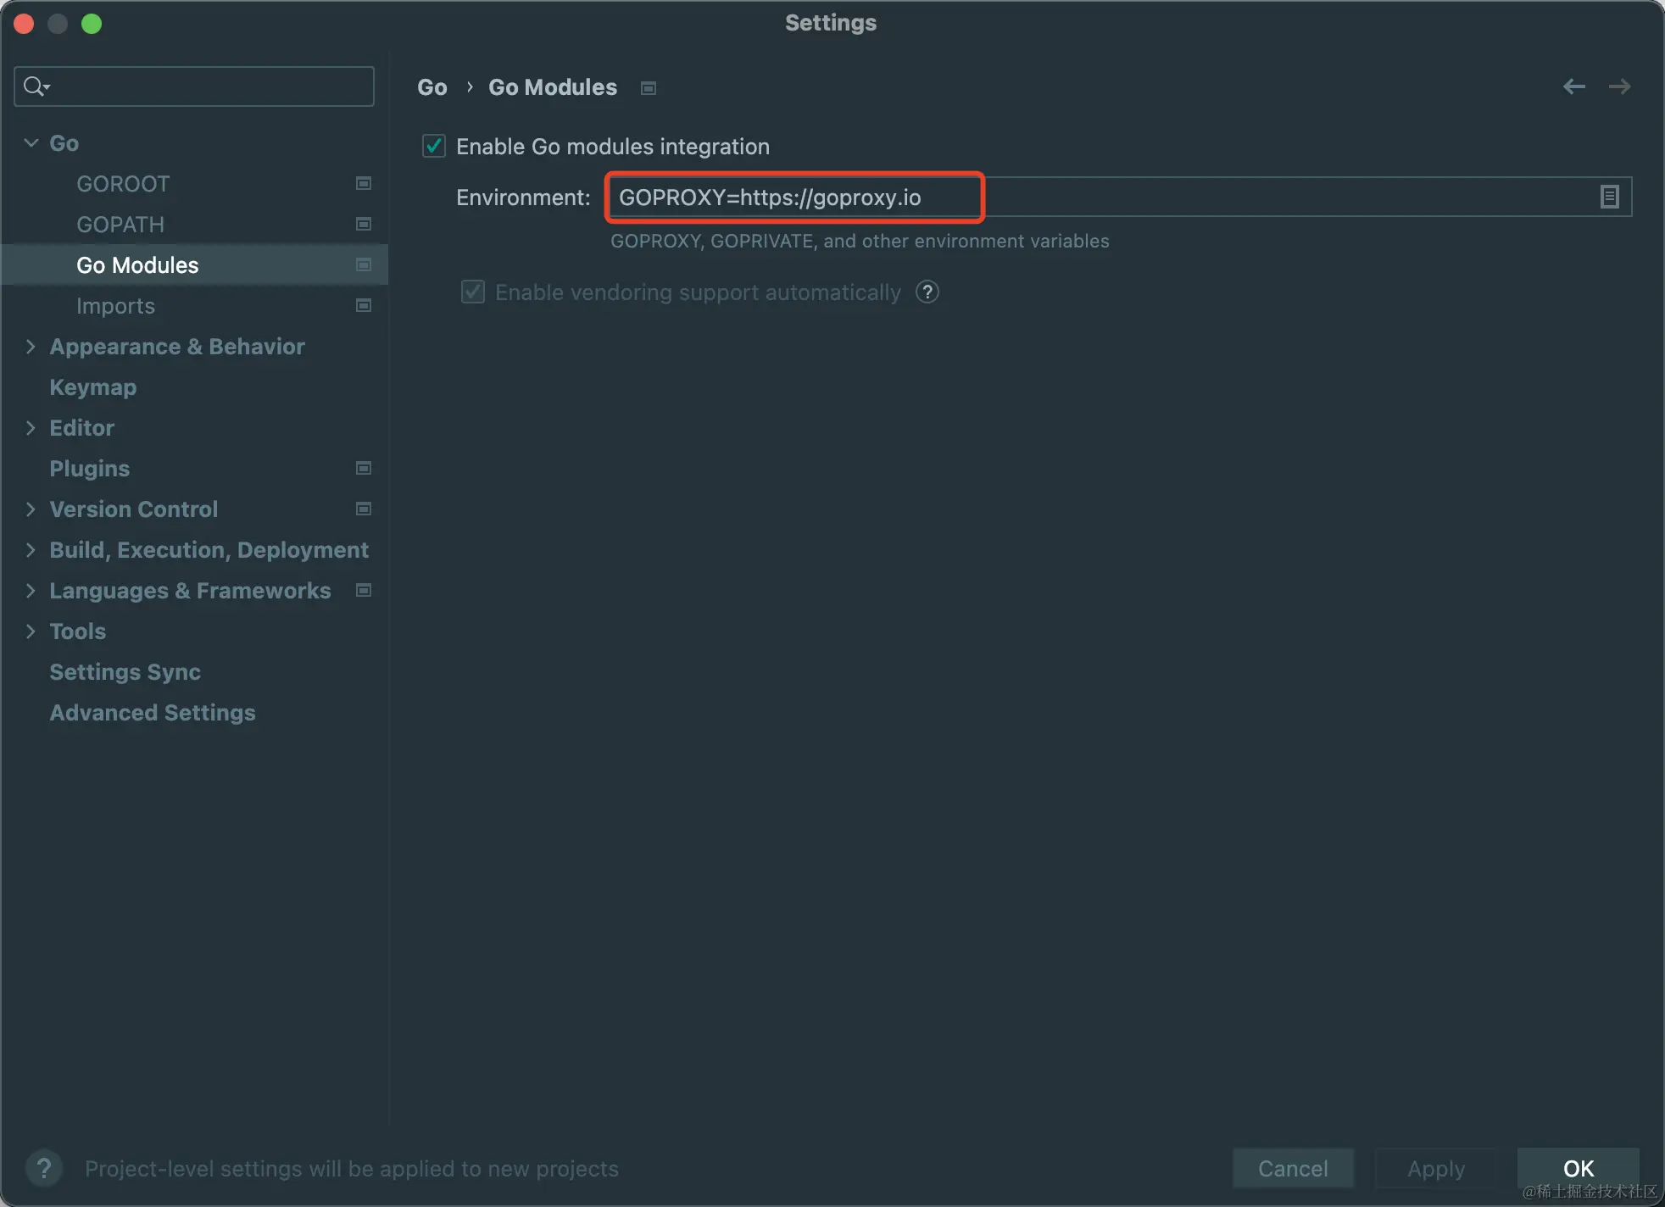This screenshot has width=1665, height=1207.
Task: Click project-level icon next to GOROOT
Action: tap(364, 184)
